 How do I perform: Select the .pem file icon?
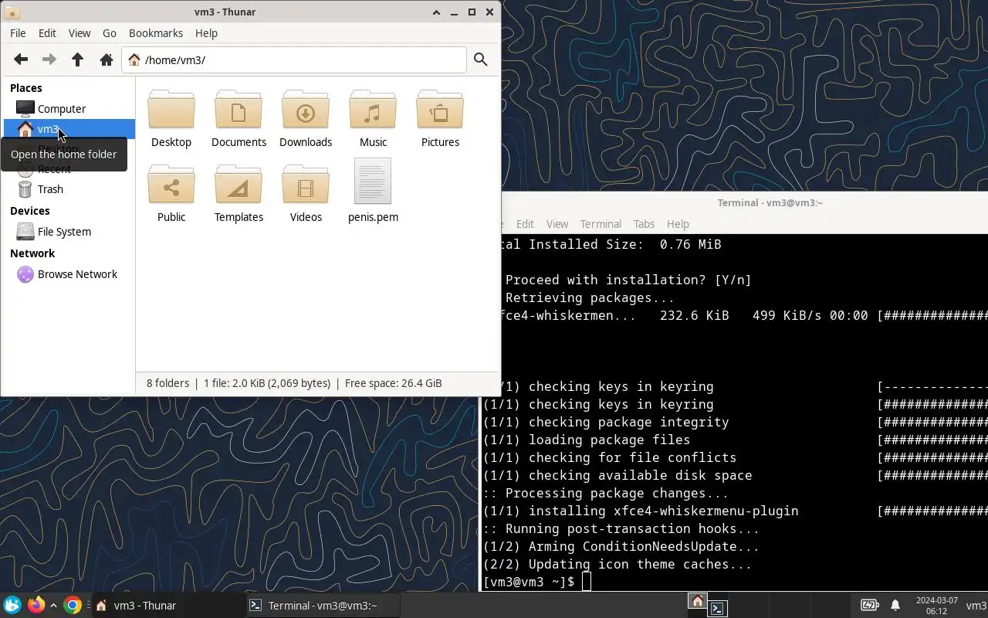coord(373,182)
